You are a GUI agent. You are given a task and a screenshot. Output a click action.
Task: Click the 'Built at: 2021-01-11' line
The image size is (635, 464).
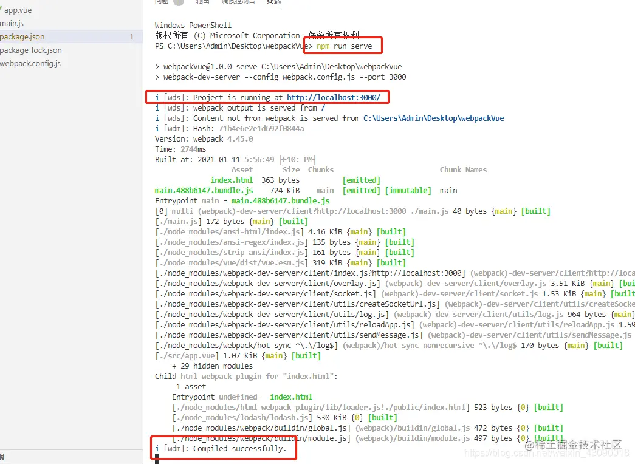click(x=235, y=160)
